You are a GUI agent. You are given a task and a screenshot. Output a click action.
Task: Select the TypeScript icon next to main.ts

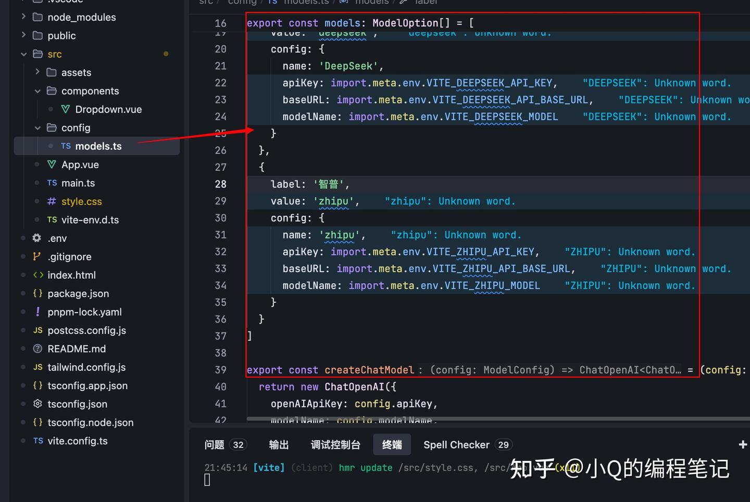(x=52, y=183)
